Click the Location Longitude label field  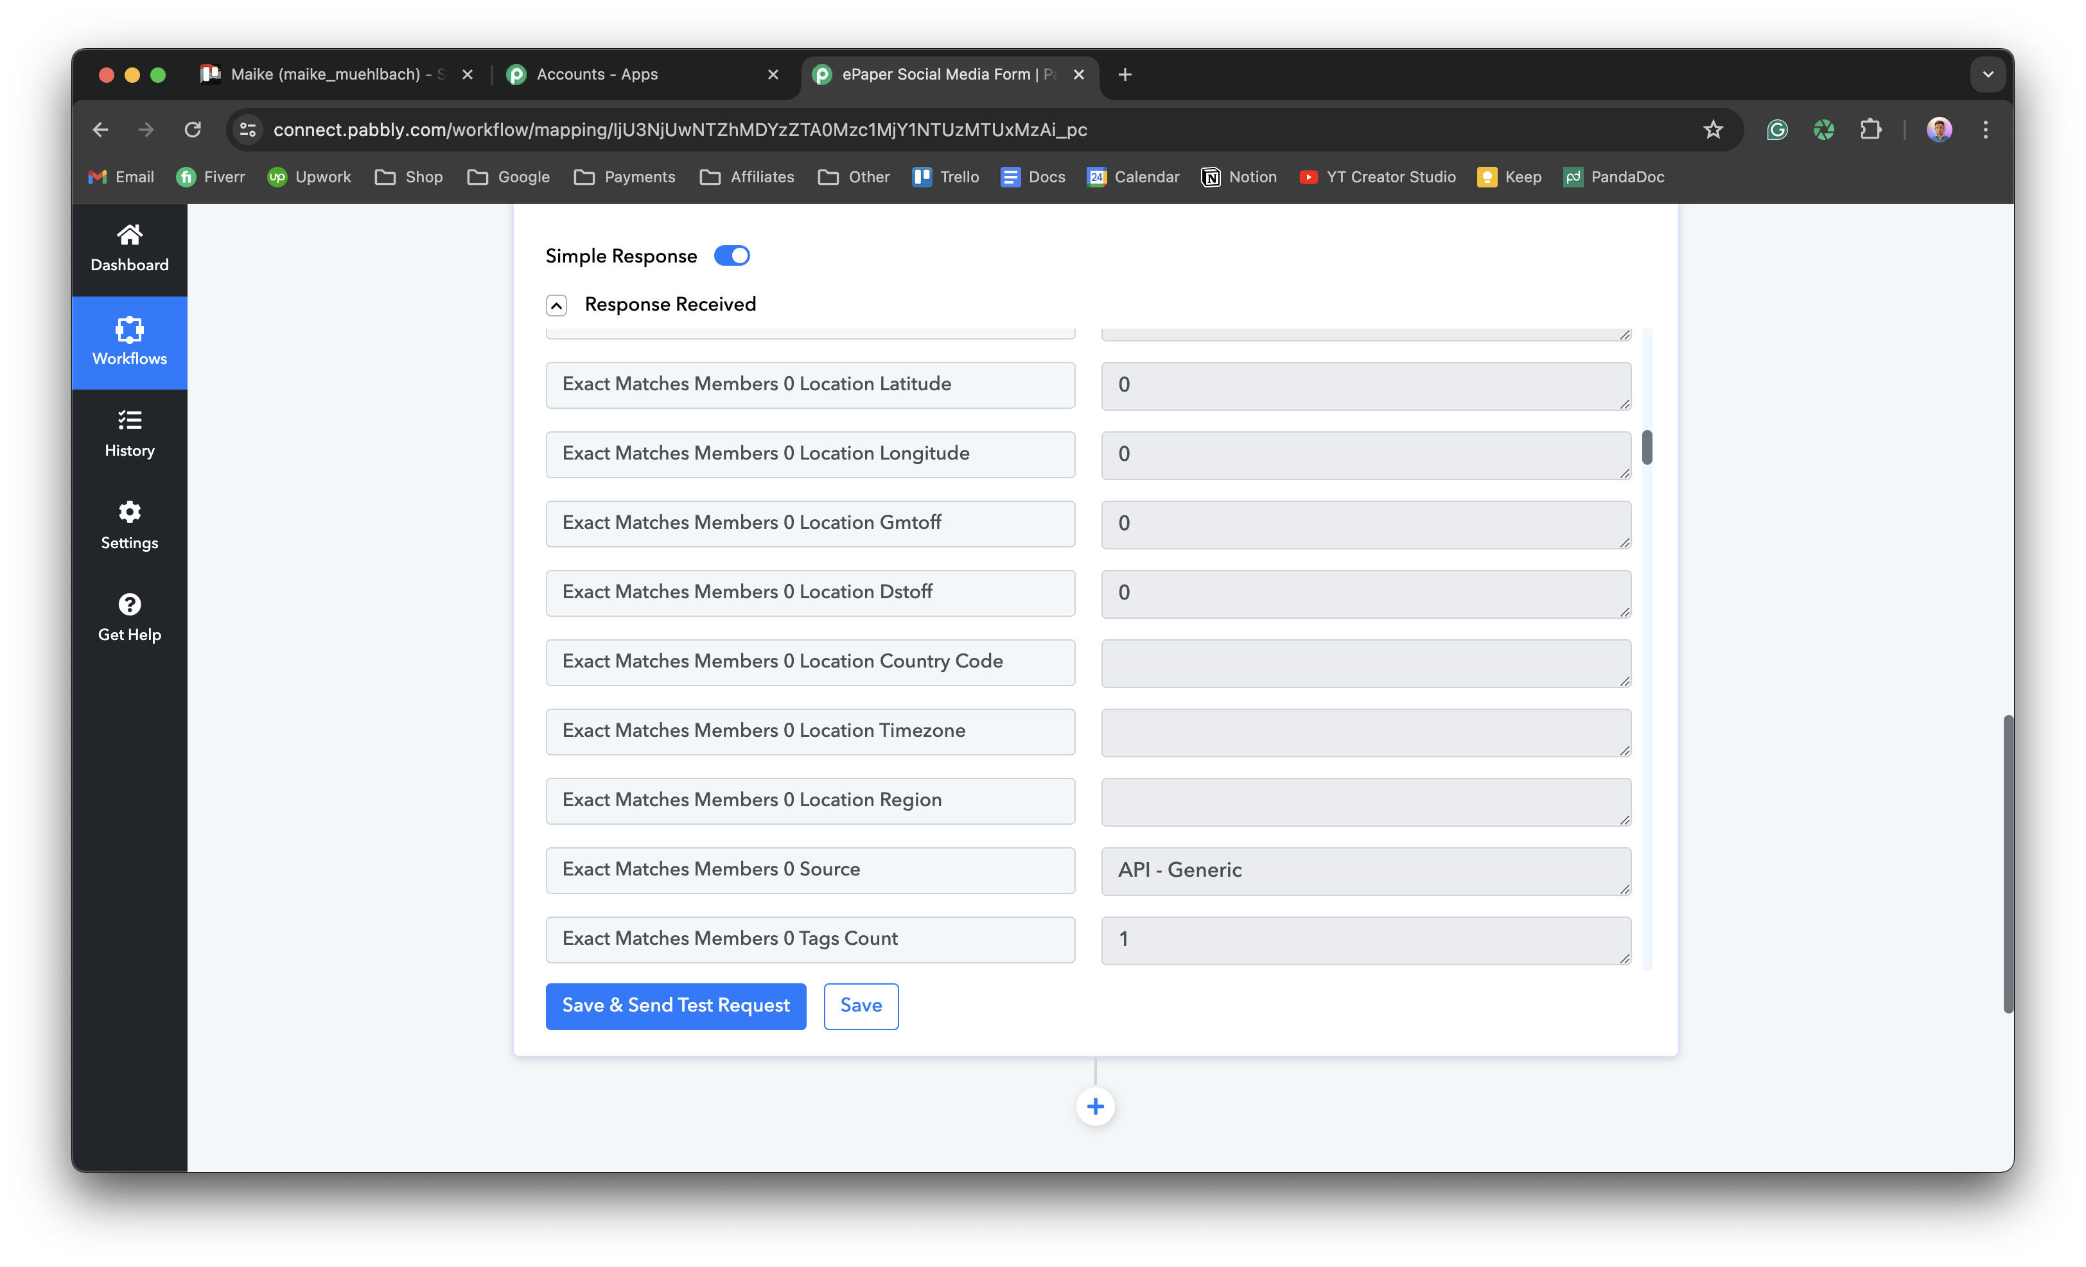811,454
